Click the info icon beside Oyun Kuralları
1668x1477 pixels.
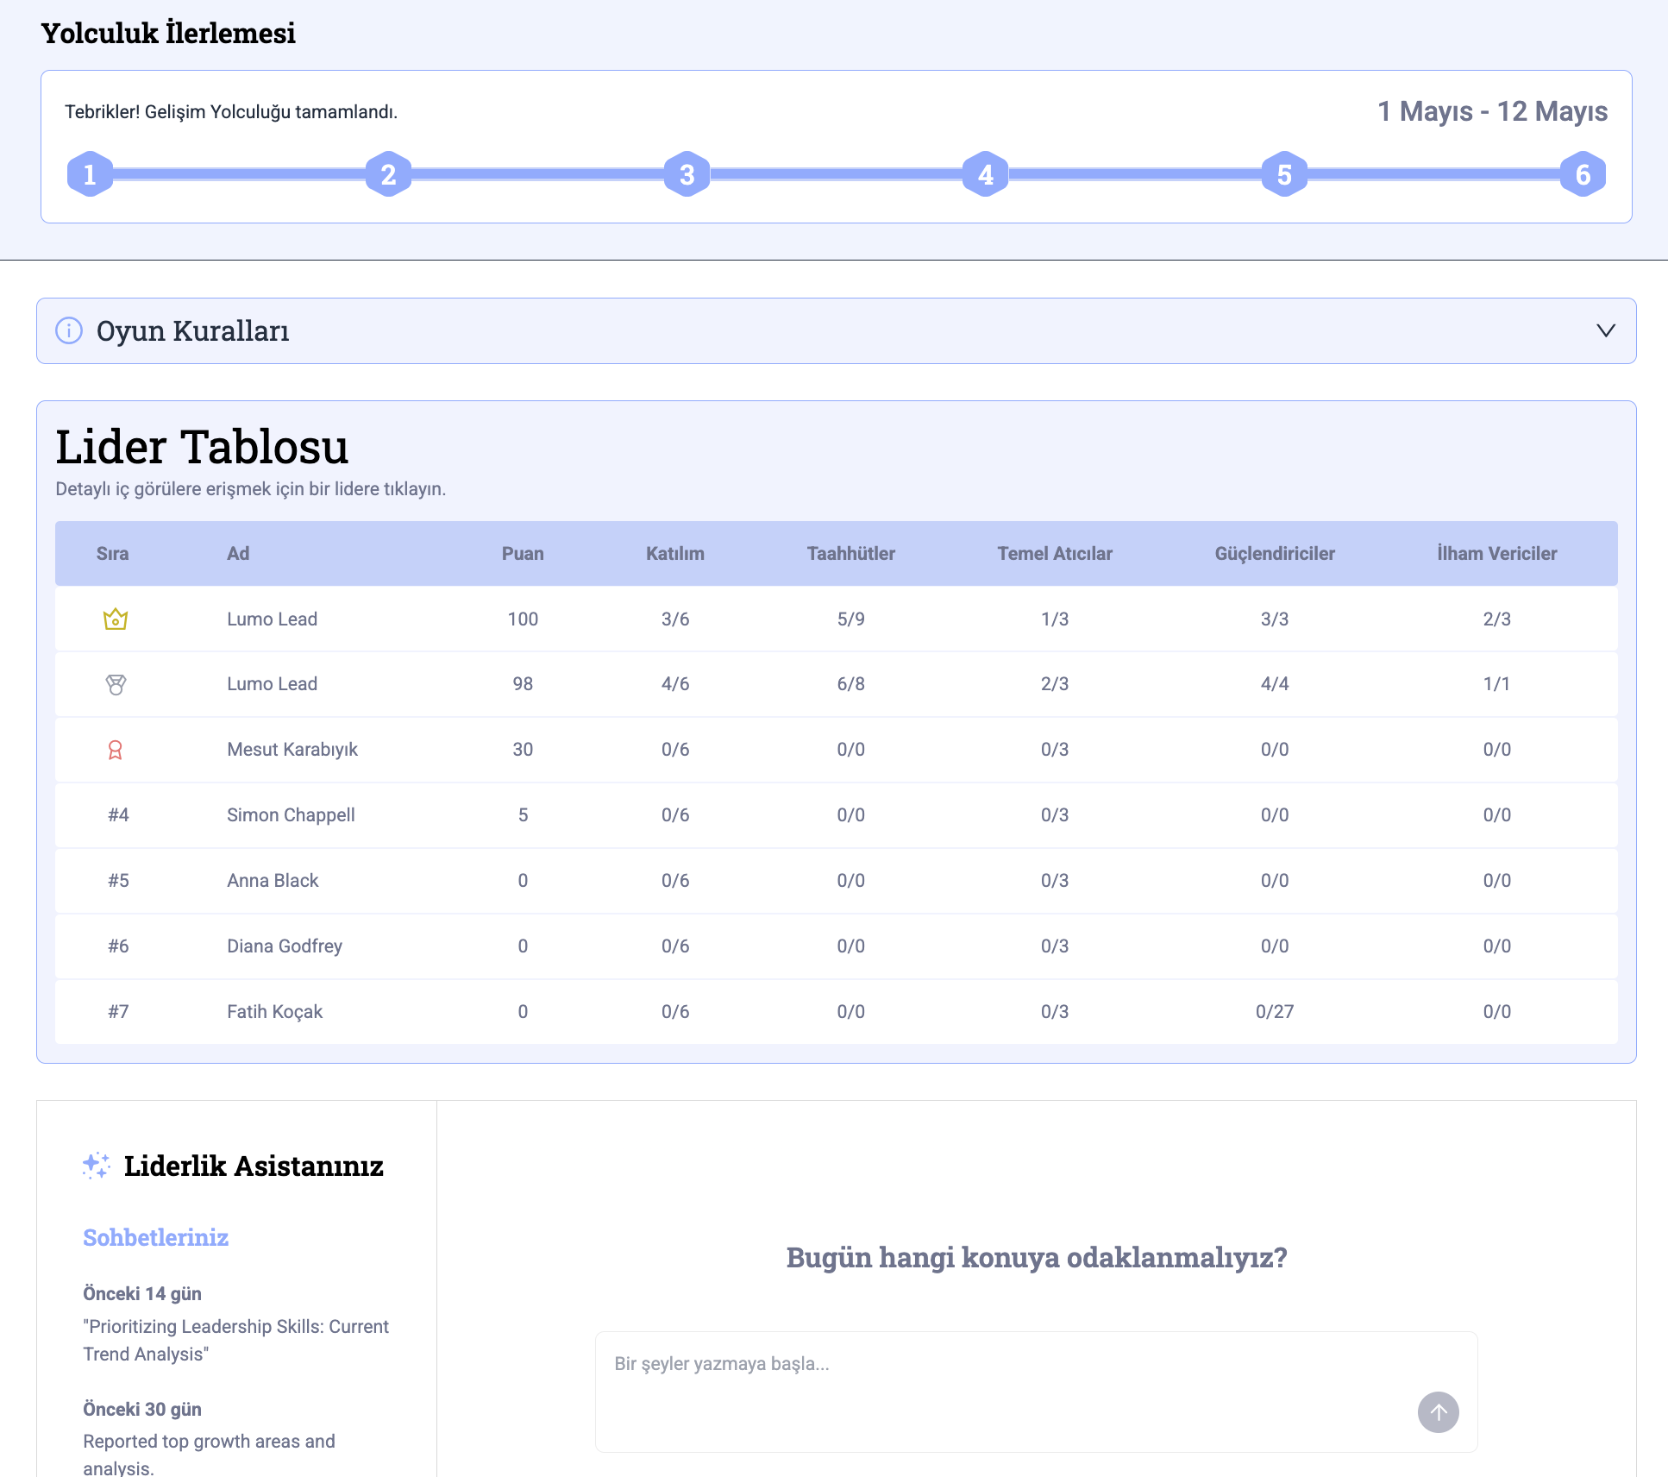[69, 330]
